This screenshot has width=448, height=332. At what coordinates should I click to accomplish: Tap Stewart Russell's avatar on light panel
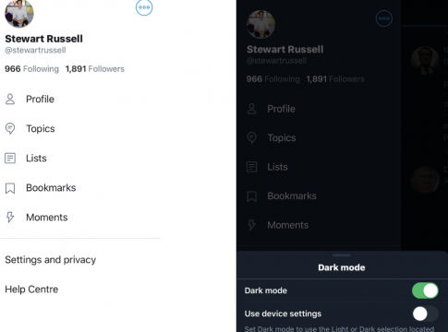point(19,13)
